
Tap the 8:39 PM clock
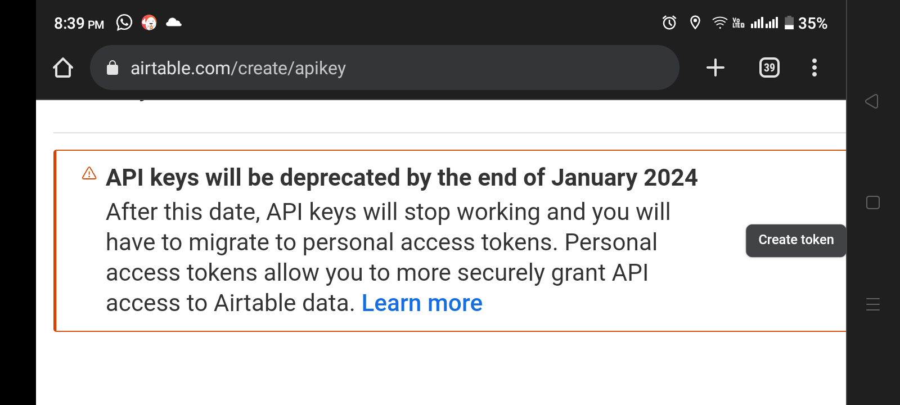[79, 24]
